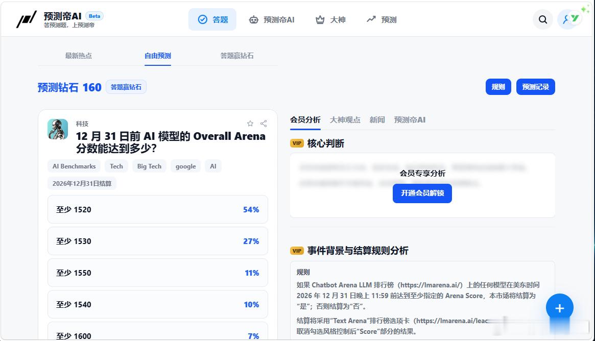Screen dimensions: 595x341
Task: Open the 答题 navigation tab
Action: click(212, 19)
